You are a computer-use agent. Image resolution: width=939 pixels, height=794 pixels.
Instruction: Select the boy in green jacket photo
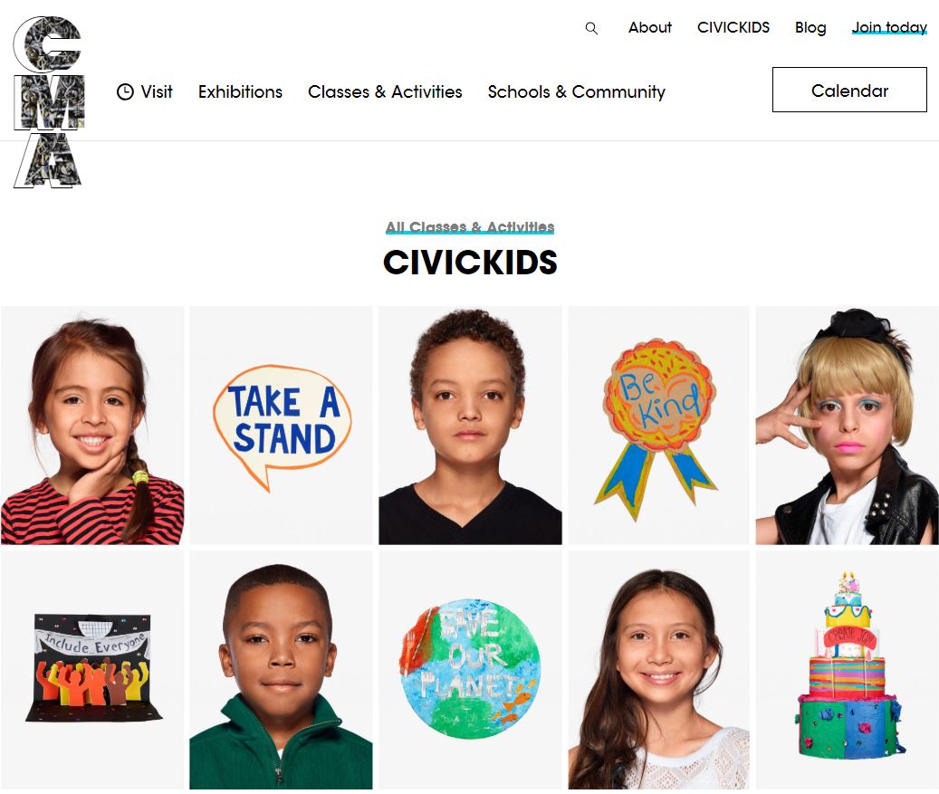[x=281, y=670]
